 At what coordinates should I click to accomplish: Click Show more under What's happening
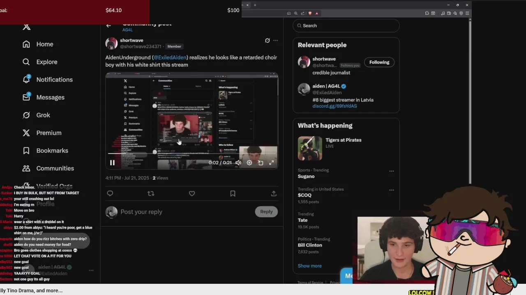pyautogui.click(x=310, y=266)
